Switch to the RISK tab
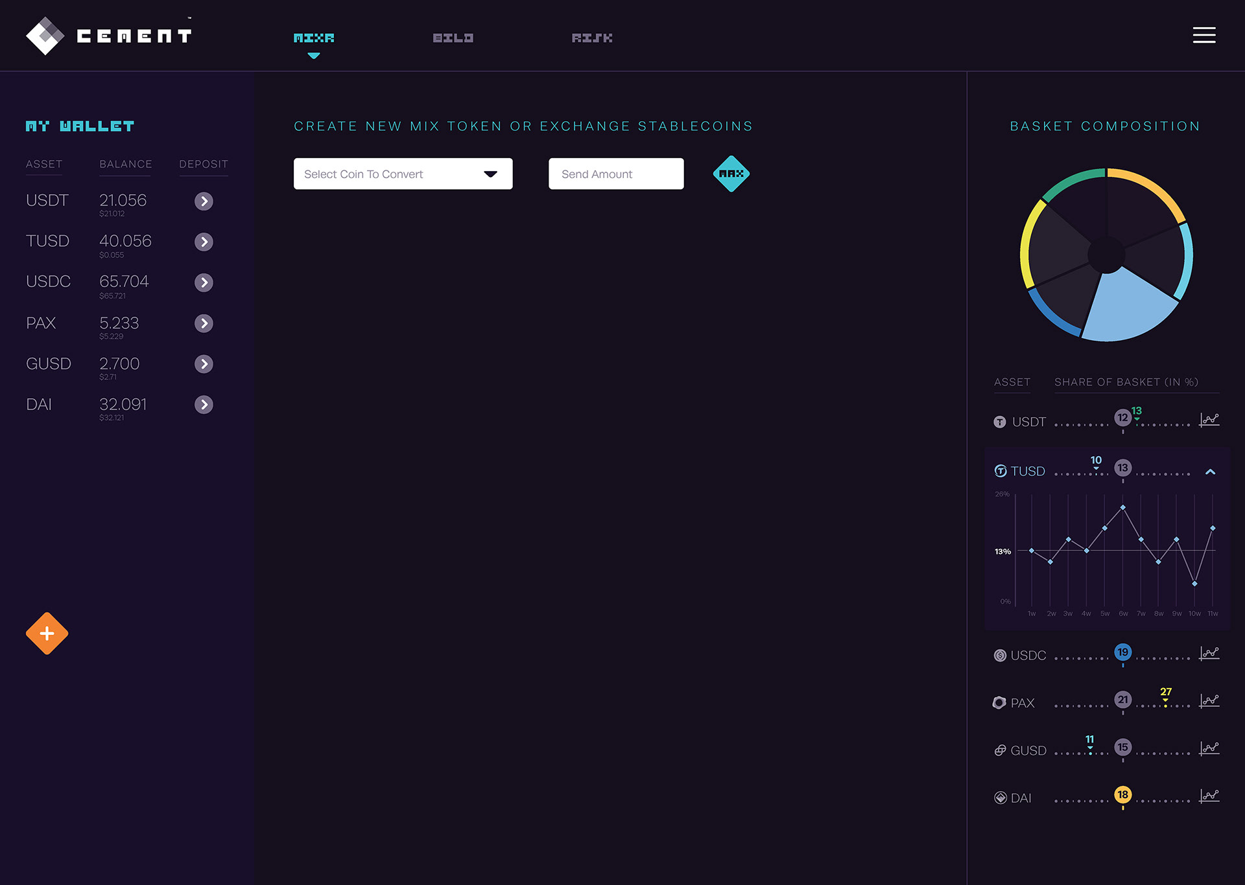Image resolution: width=1245 pixels, height=885 pixels. coord(591,38)
